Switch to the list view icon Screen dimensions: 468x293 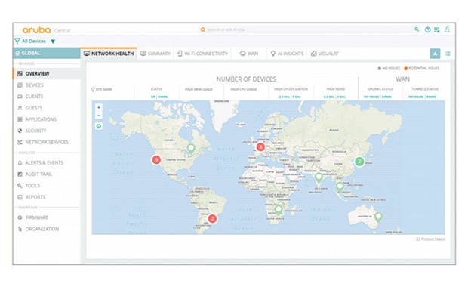point(448,54)
